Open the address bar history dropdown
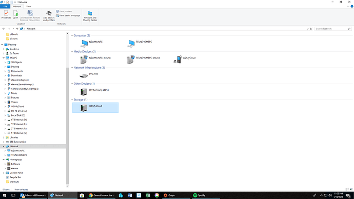354x199 pixels. coord(307,29)
